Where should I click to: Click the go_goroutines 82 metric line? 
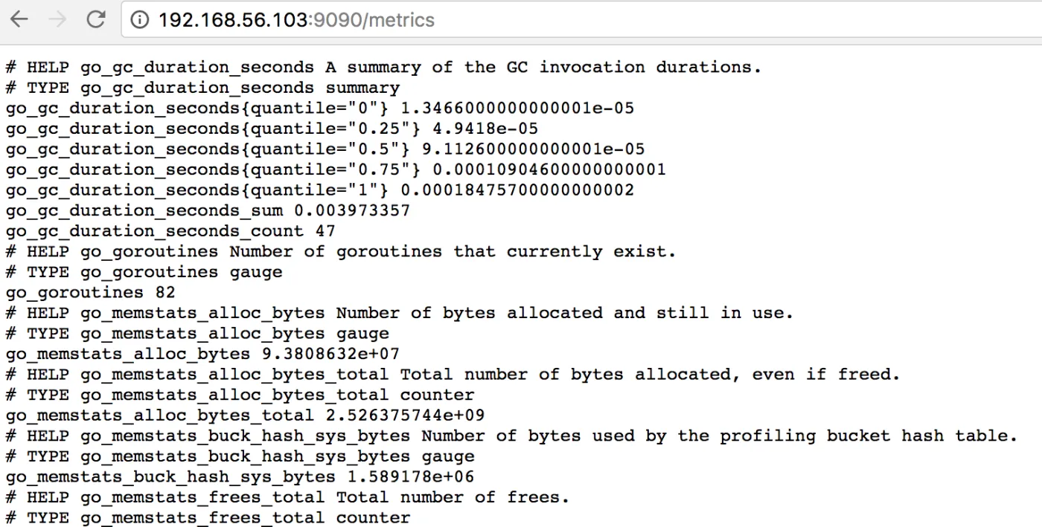pos(91,293)
